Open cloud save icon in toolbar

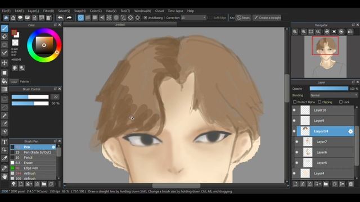(6, 17)
